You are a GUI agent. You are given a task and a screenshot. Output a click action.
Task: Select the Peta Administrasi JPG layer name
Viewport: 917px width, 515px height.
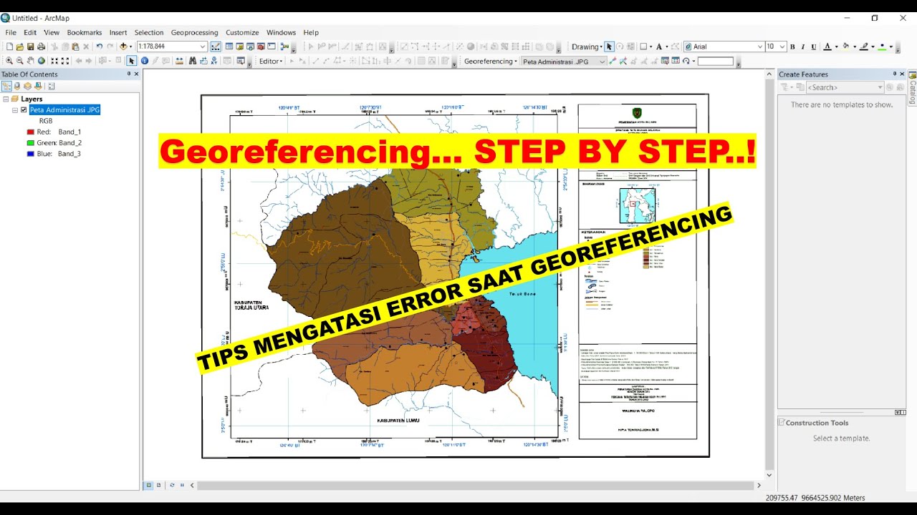tap(64, 110)
